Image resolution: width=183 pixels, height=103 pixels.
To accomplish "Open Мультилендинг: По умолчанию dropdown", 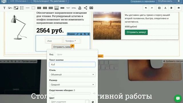I will [50, 1].
